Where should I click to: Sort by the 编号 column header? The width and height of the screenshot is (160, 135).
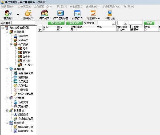pyautogui.click(x=49, y=27)
